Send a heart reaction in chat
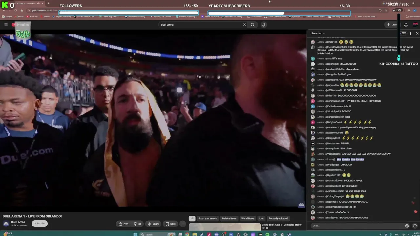Viewport: 420px width, 236px height. (x=415, y=226)
